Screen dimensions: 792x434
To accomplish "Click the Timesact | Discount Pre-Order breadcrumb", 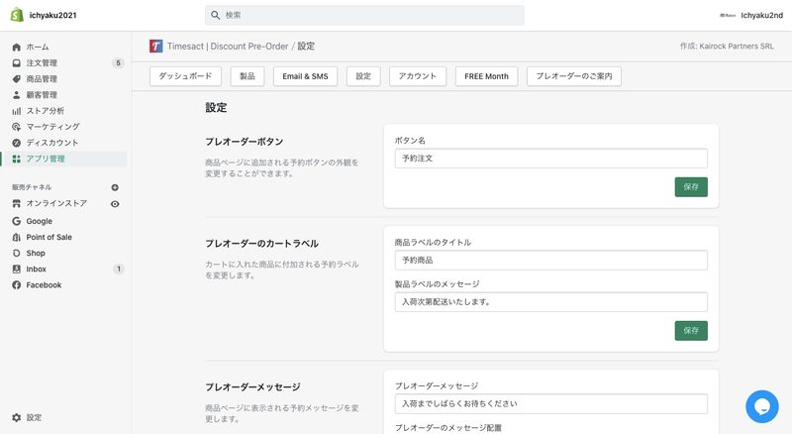I will tap(228, 46).
